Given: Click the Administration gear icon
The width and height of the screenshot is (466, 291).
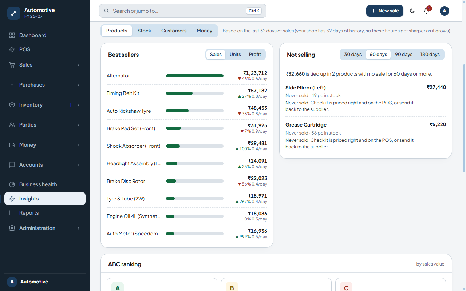Looking at the screenshot, I should [12, 228].
